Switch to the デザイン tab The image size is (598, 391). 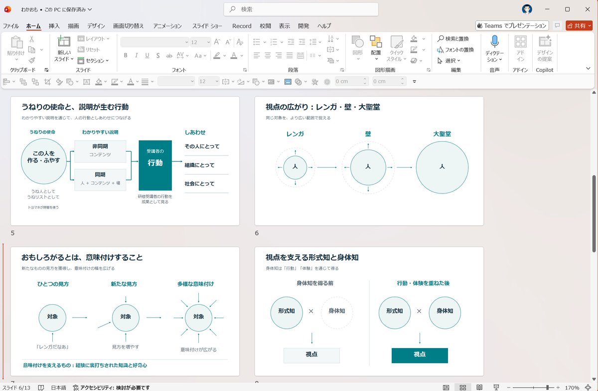(x=96, y=26)
